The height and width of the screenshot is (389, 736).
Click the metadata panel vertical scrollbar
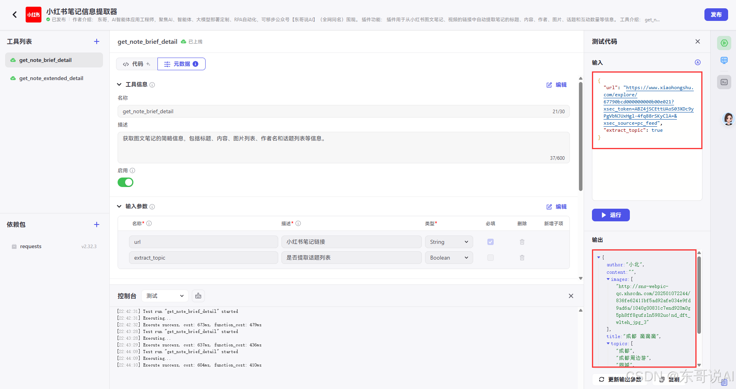point(581,136)
